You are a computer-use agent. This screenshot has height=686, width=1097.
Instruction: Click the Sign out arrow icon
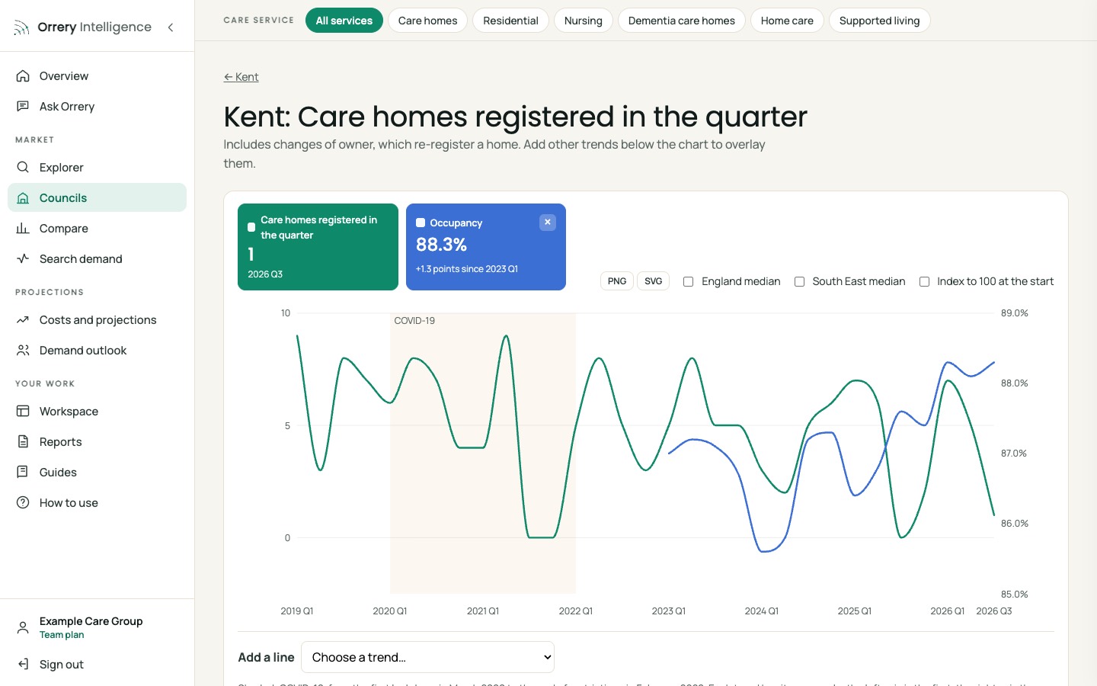(23, 665)
